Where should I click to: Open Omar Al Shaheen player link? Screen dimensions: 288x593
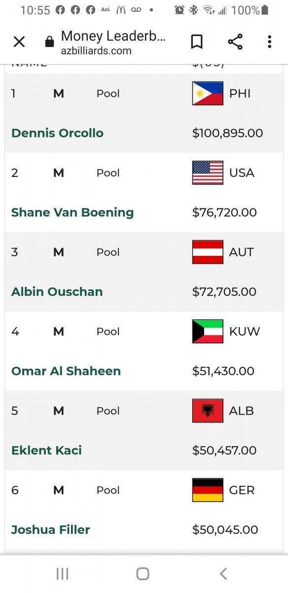(x=66, y=371)
